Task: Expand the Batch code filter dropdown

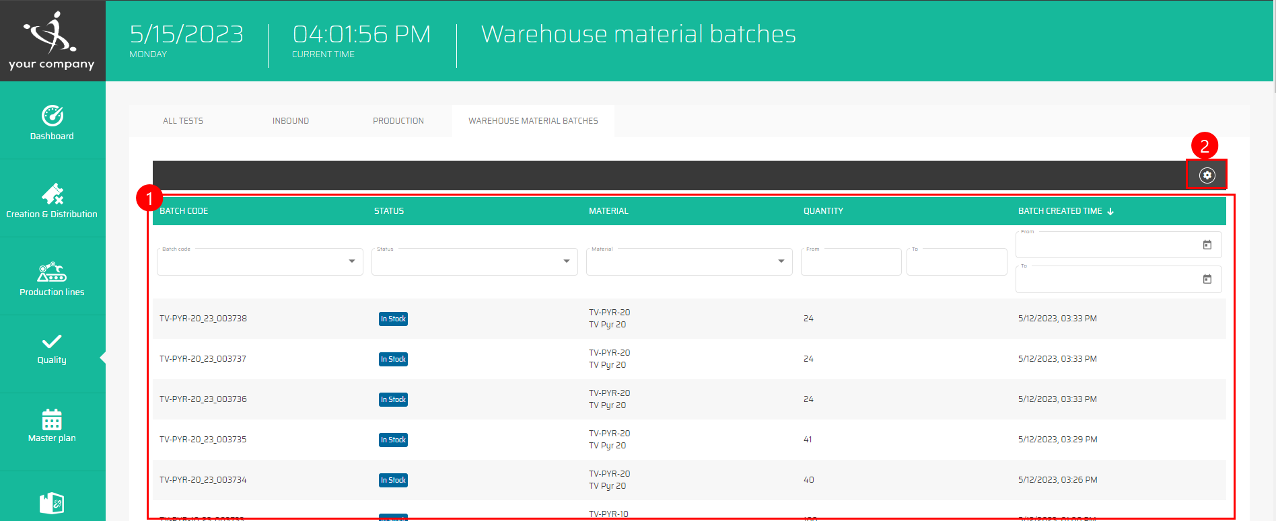Action: point(351,262)
